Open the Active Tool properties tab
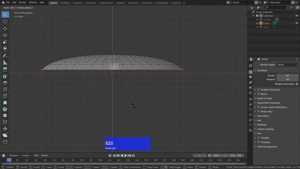Image resolution: width=300 pixels, height=169 pixels. (x=250, y=66)
